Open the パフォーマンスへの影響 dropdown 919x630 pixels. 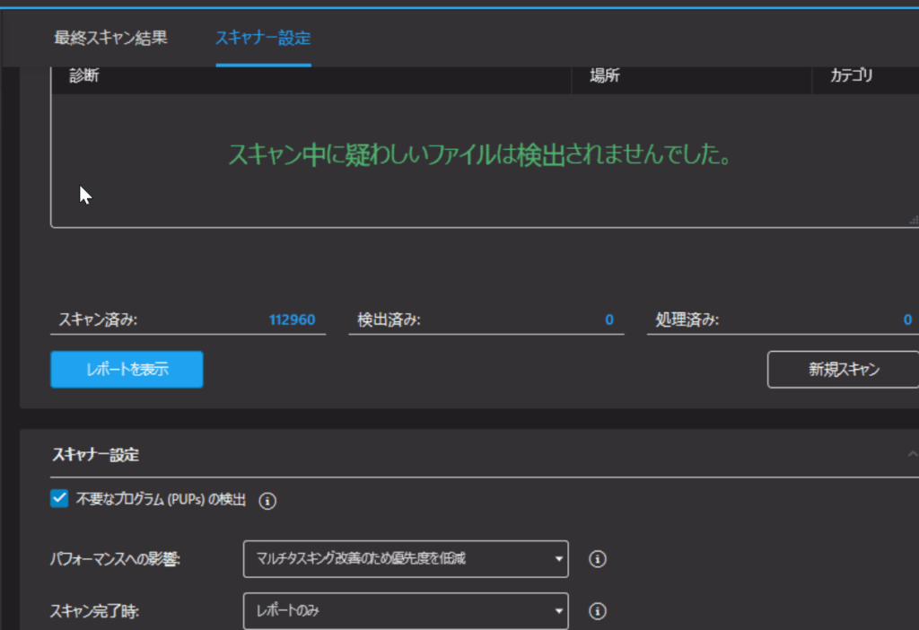pyautogui.click(x=406, y=559)
